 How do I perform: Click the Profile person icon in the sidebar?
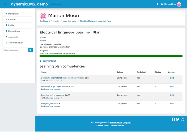coord(6,25)
